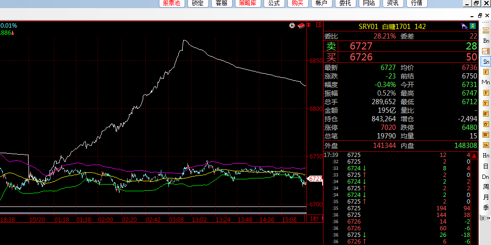Select the Dn custom days period
This screenshot has width=491, height=245.
tap(486, 176)
